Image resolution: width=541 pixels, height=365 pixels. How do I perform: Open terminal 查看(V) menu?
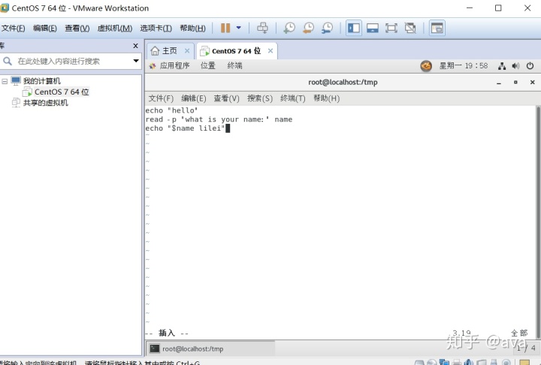click(226, 98)
